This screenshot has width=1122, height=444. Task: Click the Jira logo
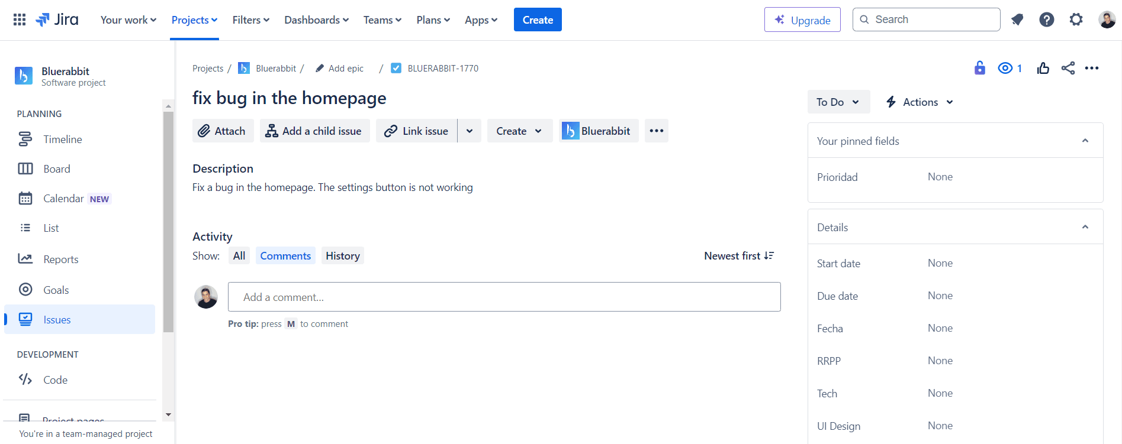click(57, 20)
